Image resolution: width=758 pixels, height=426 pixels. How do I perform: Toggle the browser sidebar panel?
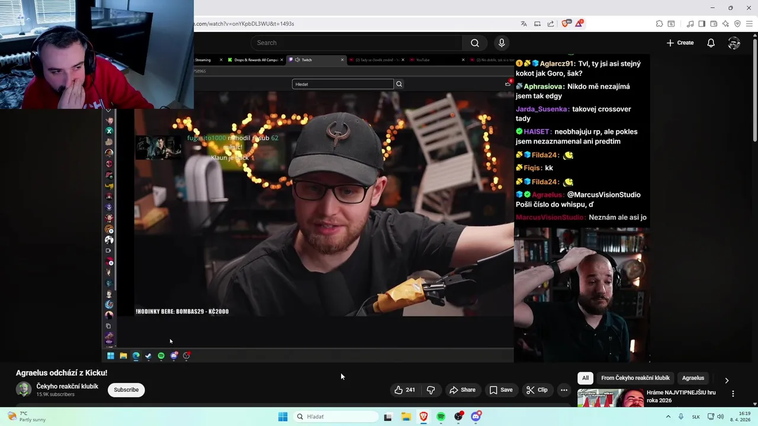[702, 24]
